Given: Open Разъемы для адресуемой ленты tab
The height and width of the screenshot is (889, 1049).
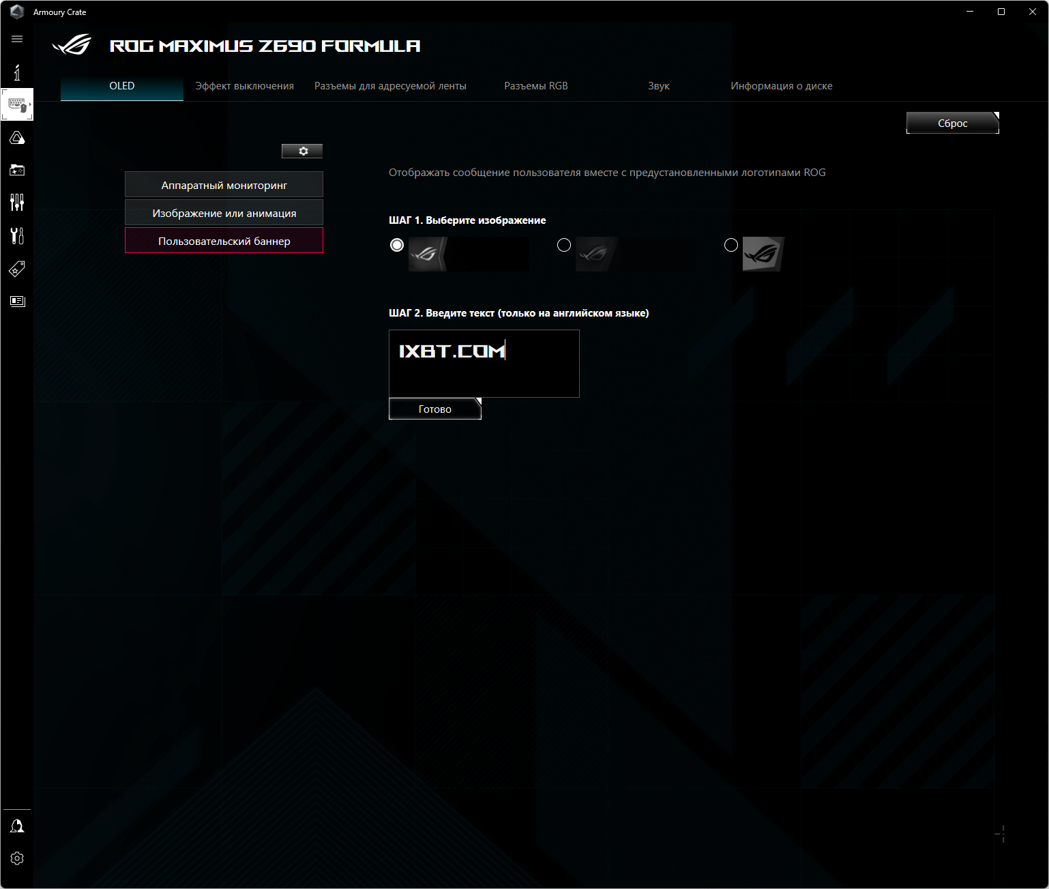Looking at the screenshot, I should coord(390,86).
